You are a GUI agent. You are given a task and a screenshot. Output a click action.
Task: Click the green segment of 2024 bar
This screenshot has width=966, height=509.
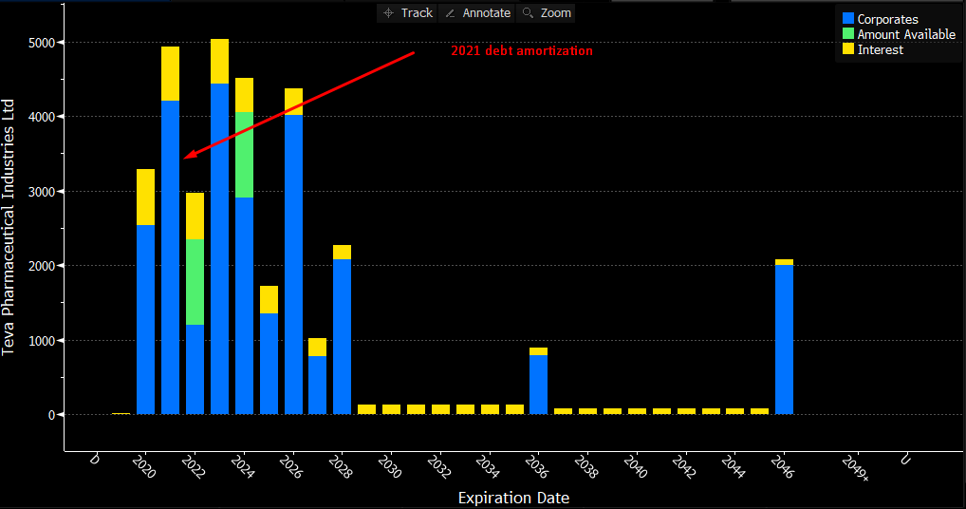click(244, 155)
